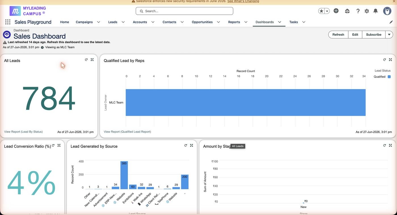Refresh the Qualified Lead by Reps widget
Viewport: 397px width, 215px height.
(x=385, y=60)
